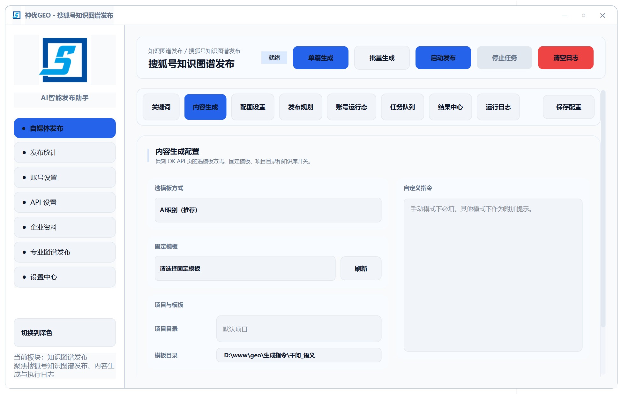Click the app icon in the title bar
629x394 pixels.
[17, 15]
